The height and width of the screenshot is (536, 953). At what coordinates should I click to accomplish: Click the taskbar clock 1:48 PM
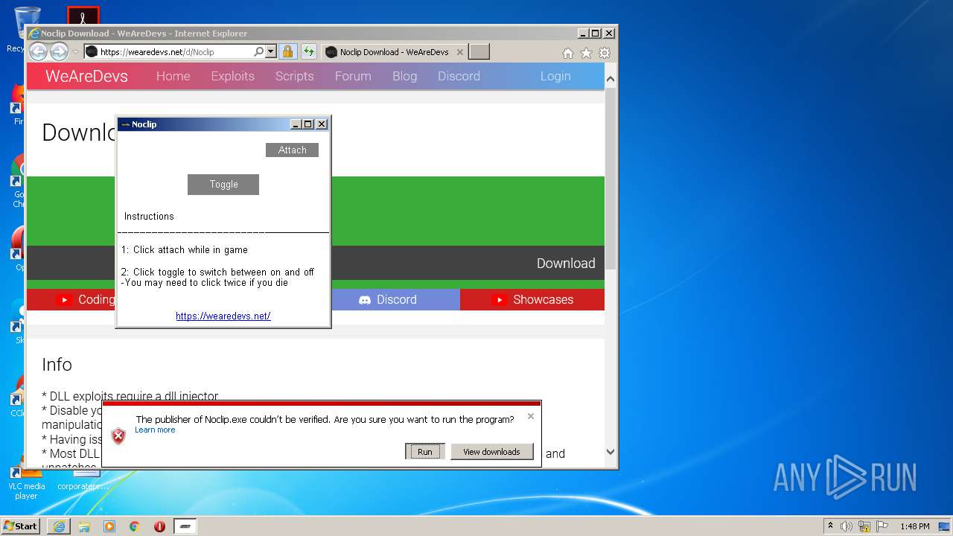(x=914, y=526)
